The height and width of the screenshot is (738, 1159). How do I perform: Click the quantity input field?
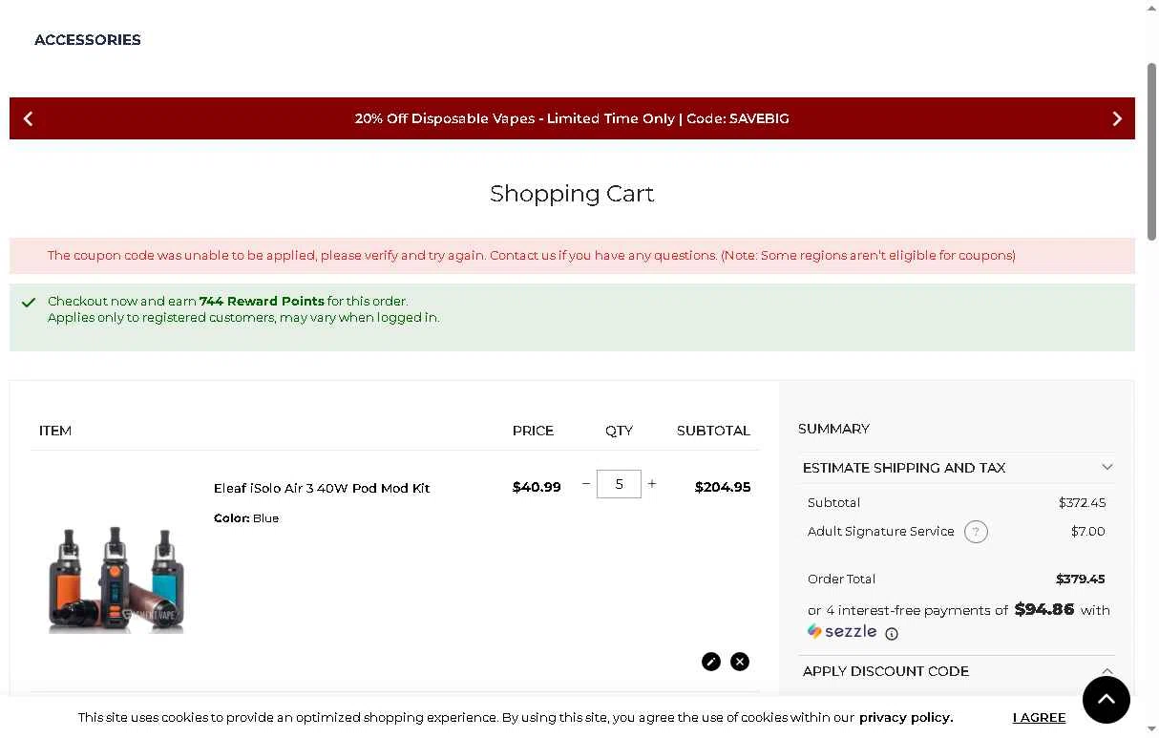(x=619, y=484)
